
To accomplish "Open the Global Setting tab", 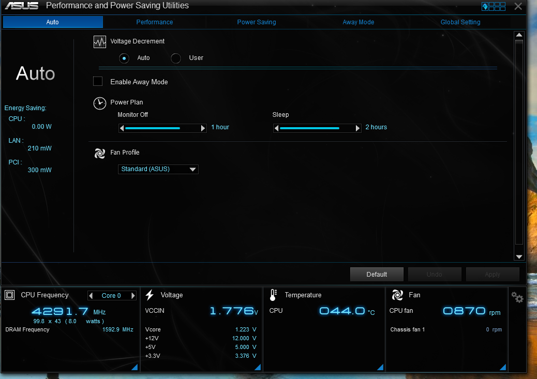I will point(460,22).
